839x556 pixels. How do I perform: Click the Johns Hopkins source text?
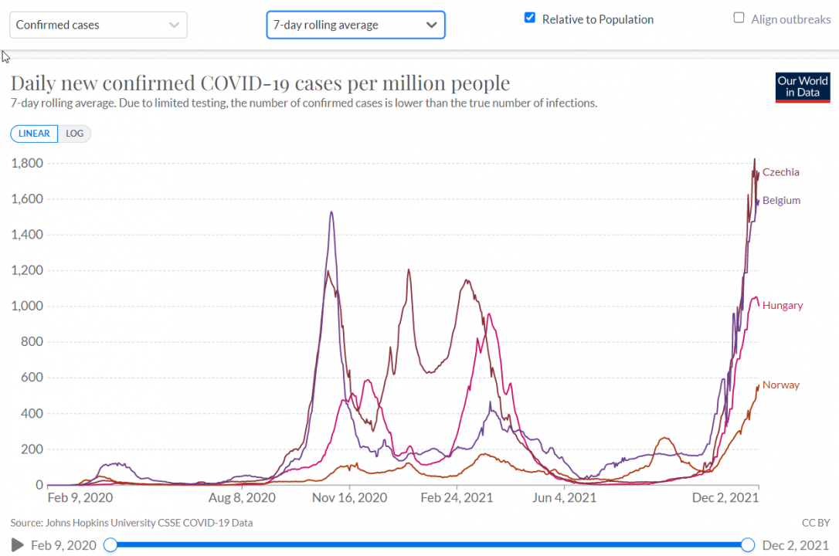[x=131, y=523]
